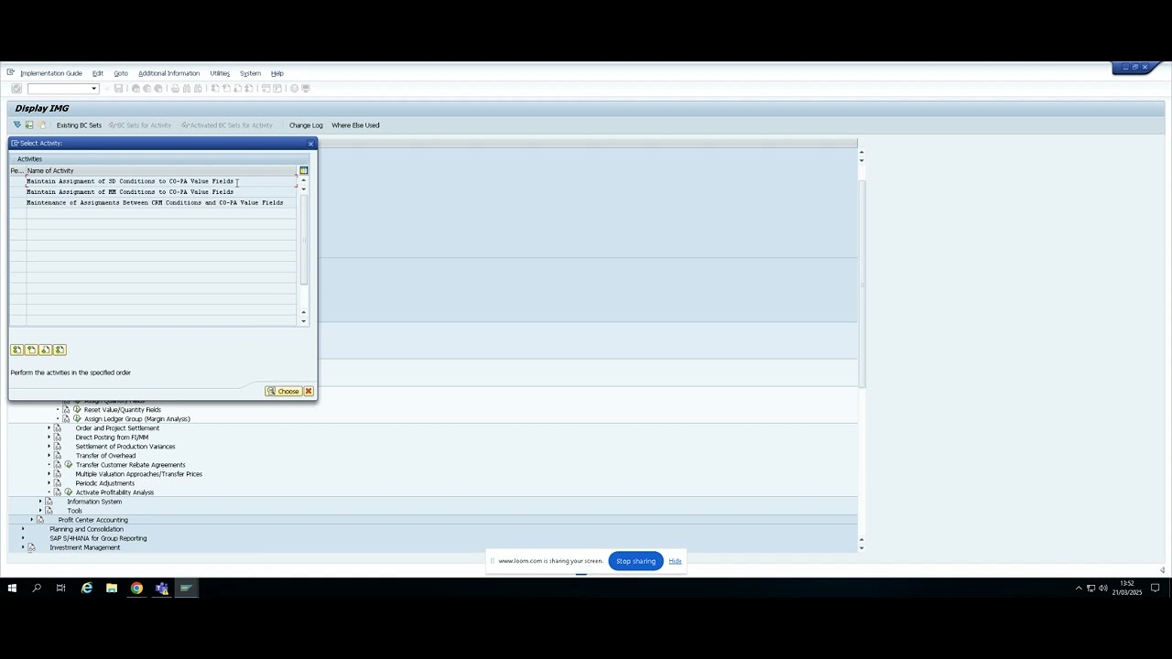The height and width of the screenshot is (659, 1172).
Task: Open documentation icon for Investment Management
Action: click(31, 547)
